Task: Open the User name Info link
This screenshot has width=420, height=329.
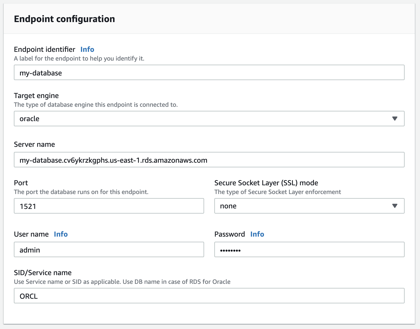Action: click(61, 234)
